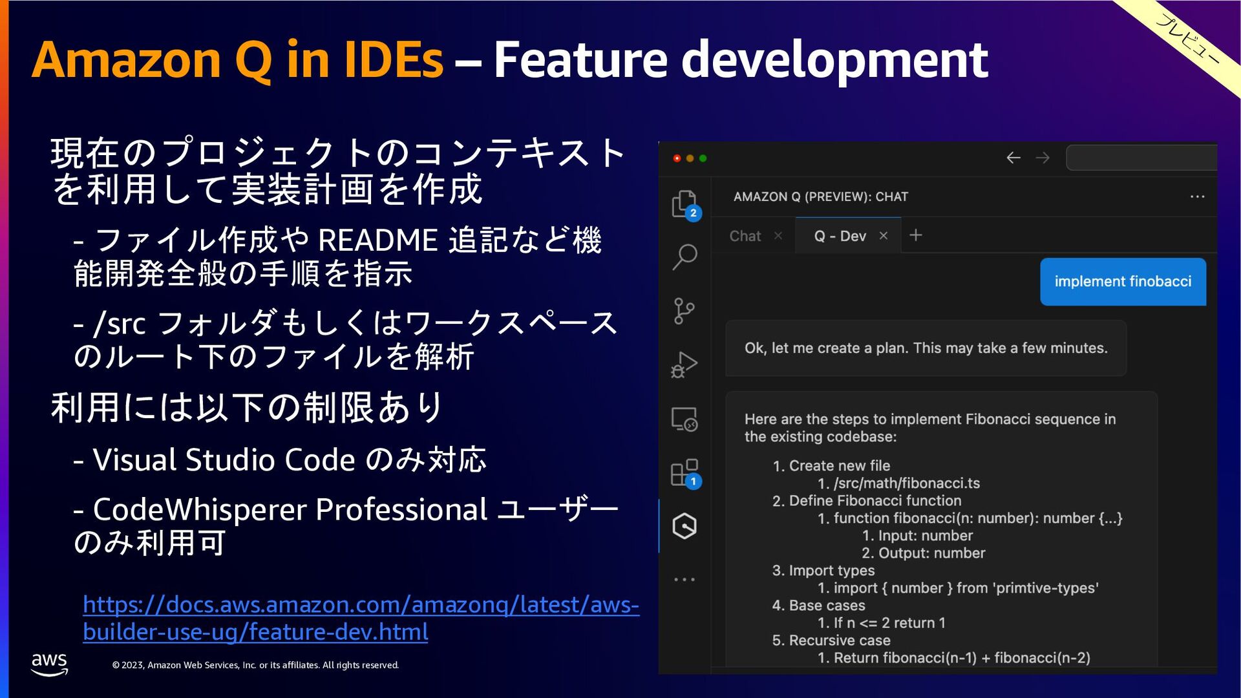
Task: Click 'Return fibonacci(n-1) + fibonacci(n-2)' text
Action: (x=962, y=658)
